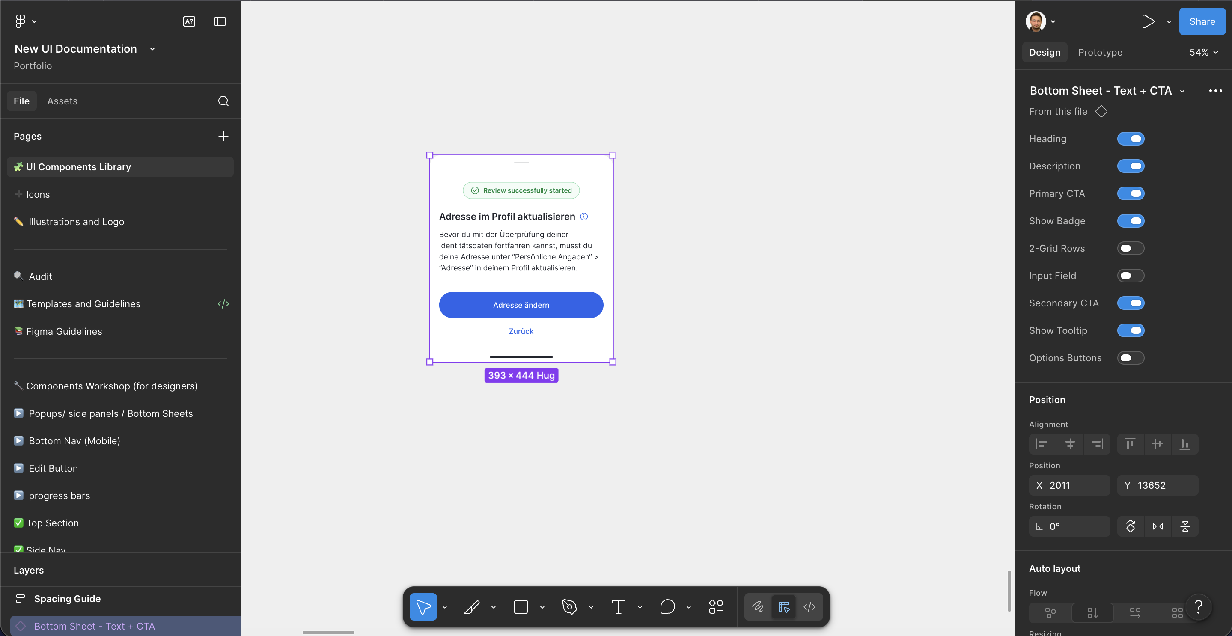
Task: Open the three-dots component options menu
Action: point(1215,91)
